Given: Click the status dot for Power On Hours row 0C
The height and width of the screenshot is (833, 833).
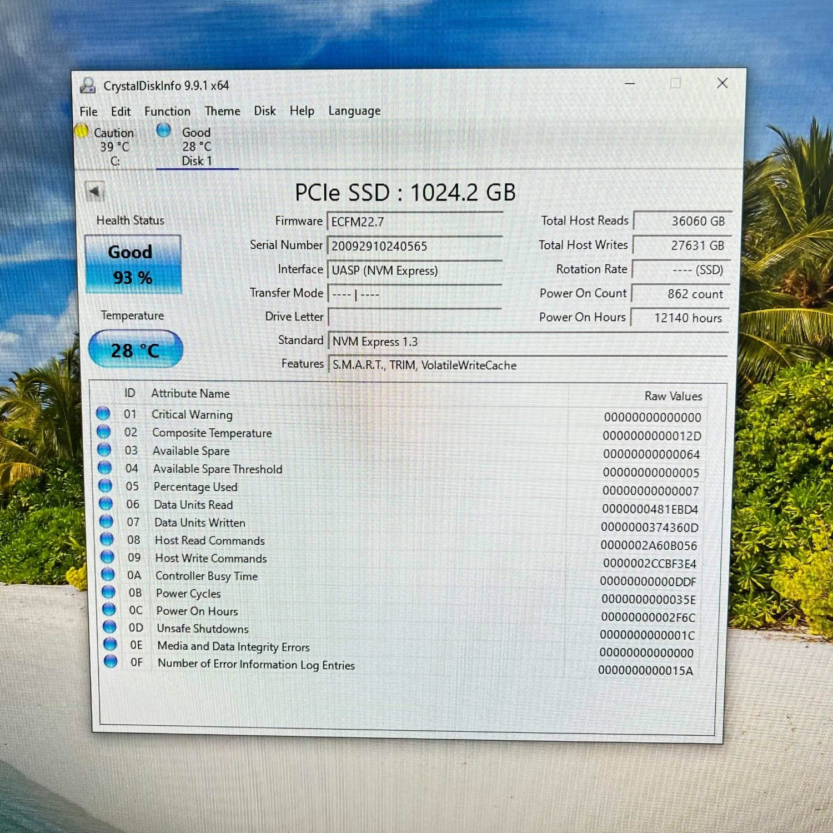Looking at the screenshot, I should coord(109,609).
